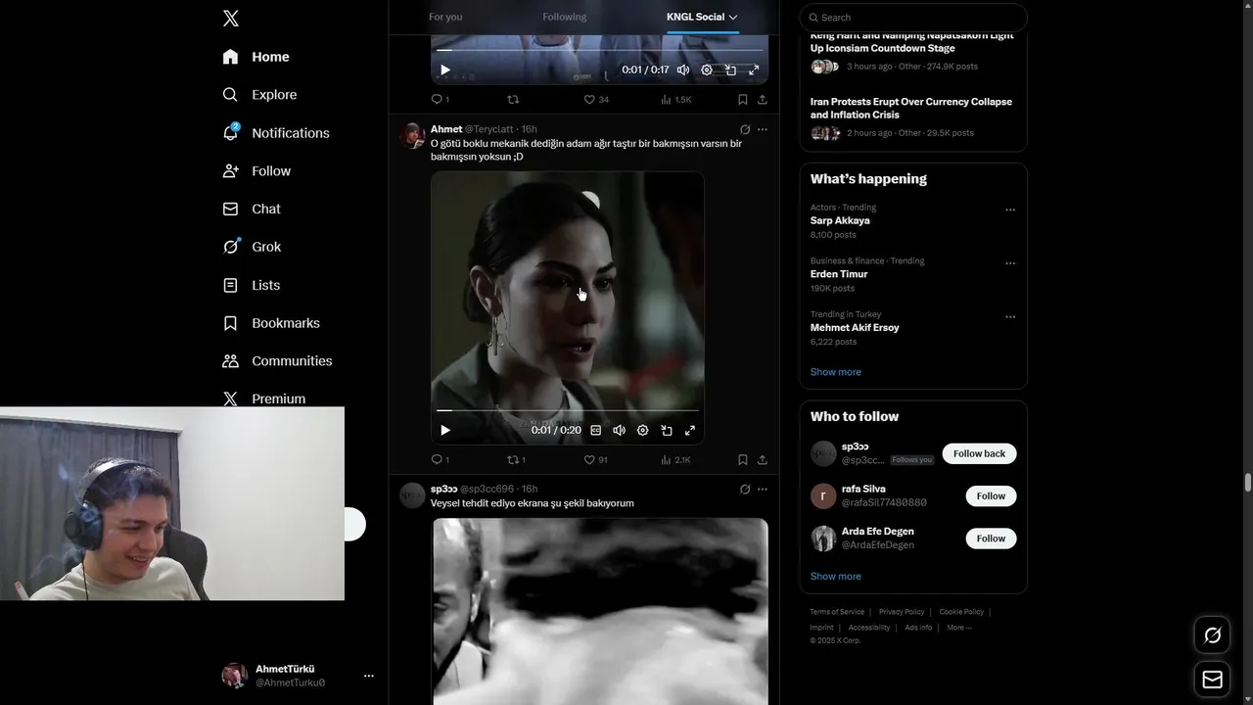Open more options for Erden Timur trend
Viewport: 1253px width, 705px height.
pyautogui.click(x=1010, y=263)
